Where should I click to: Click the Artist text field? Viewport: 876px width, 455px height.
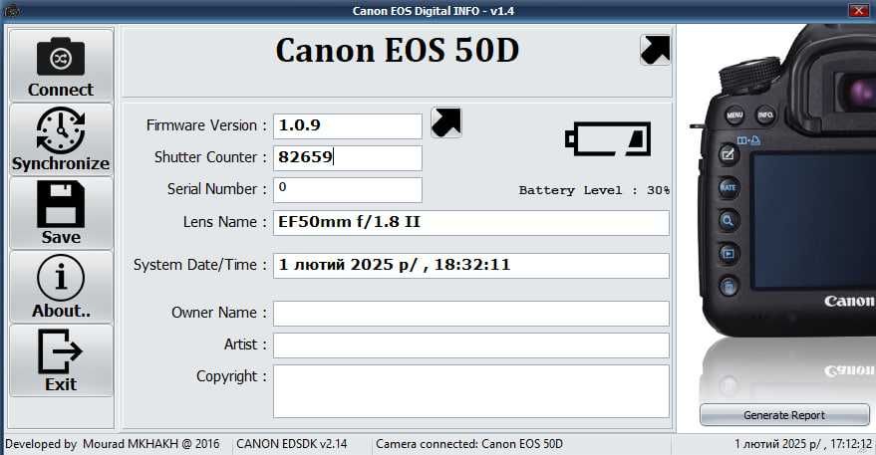pyautogui.click(x=471, y=345)
